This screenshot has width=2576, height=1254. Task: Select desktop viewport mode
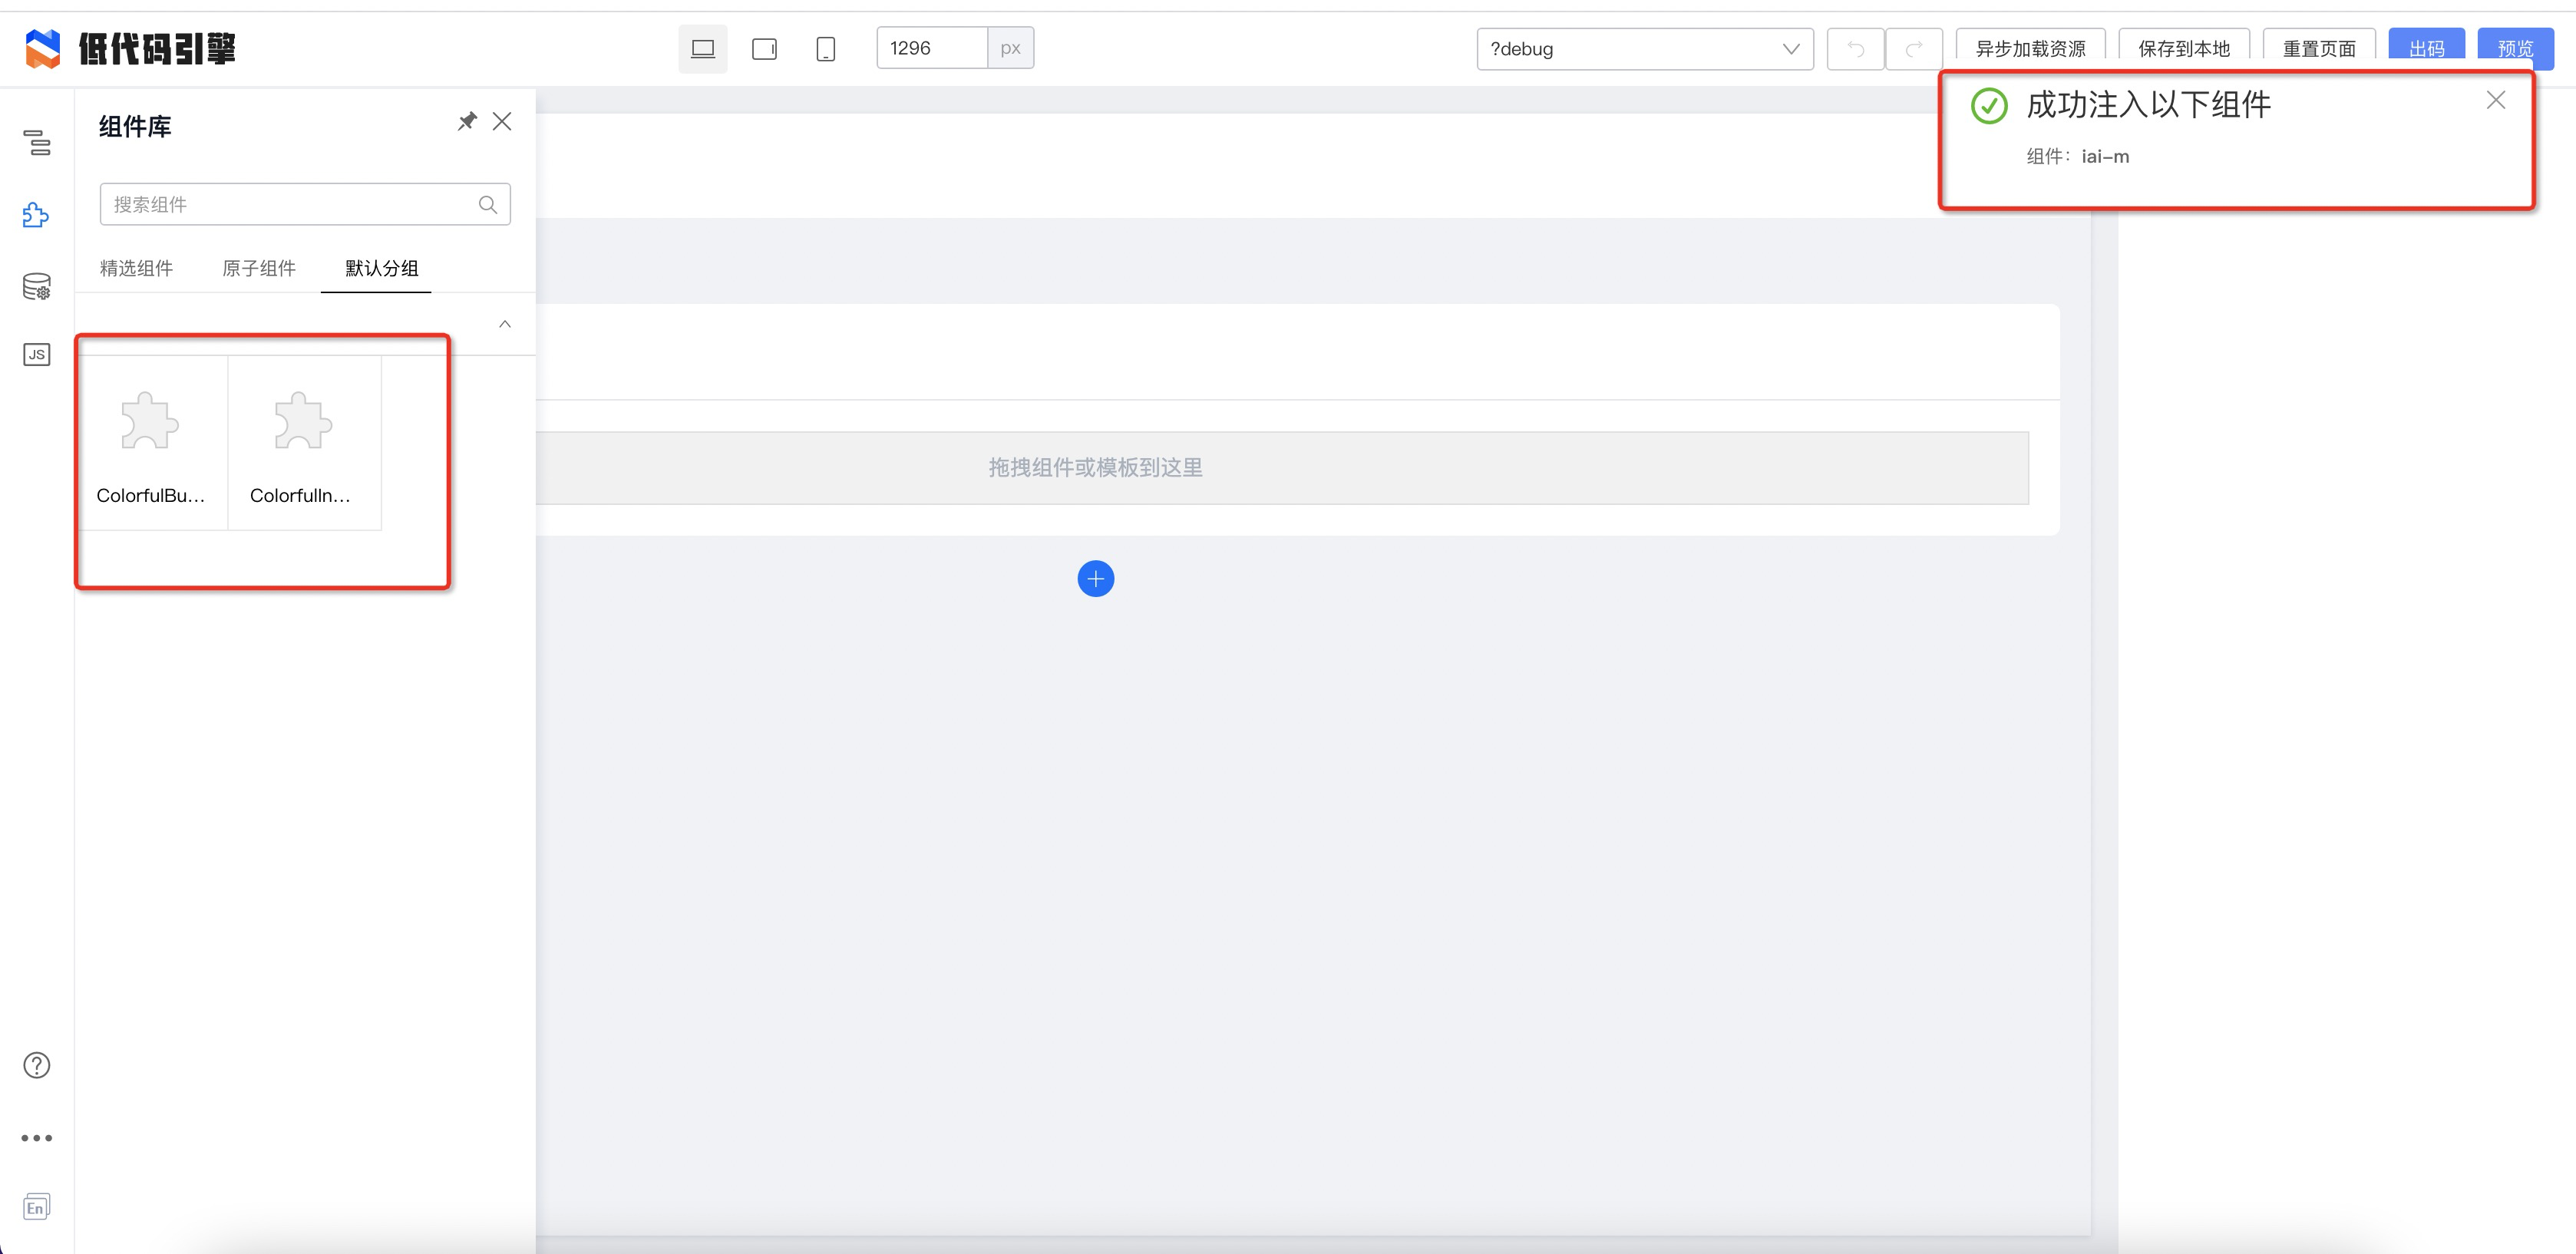click(x=703, y=47)
